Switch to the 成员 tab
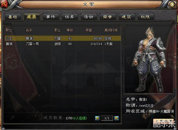Viewport: 178px width, 130px height. 32,17
